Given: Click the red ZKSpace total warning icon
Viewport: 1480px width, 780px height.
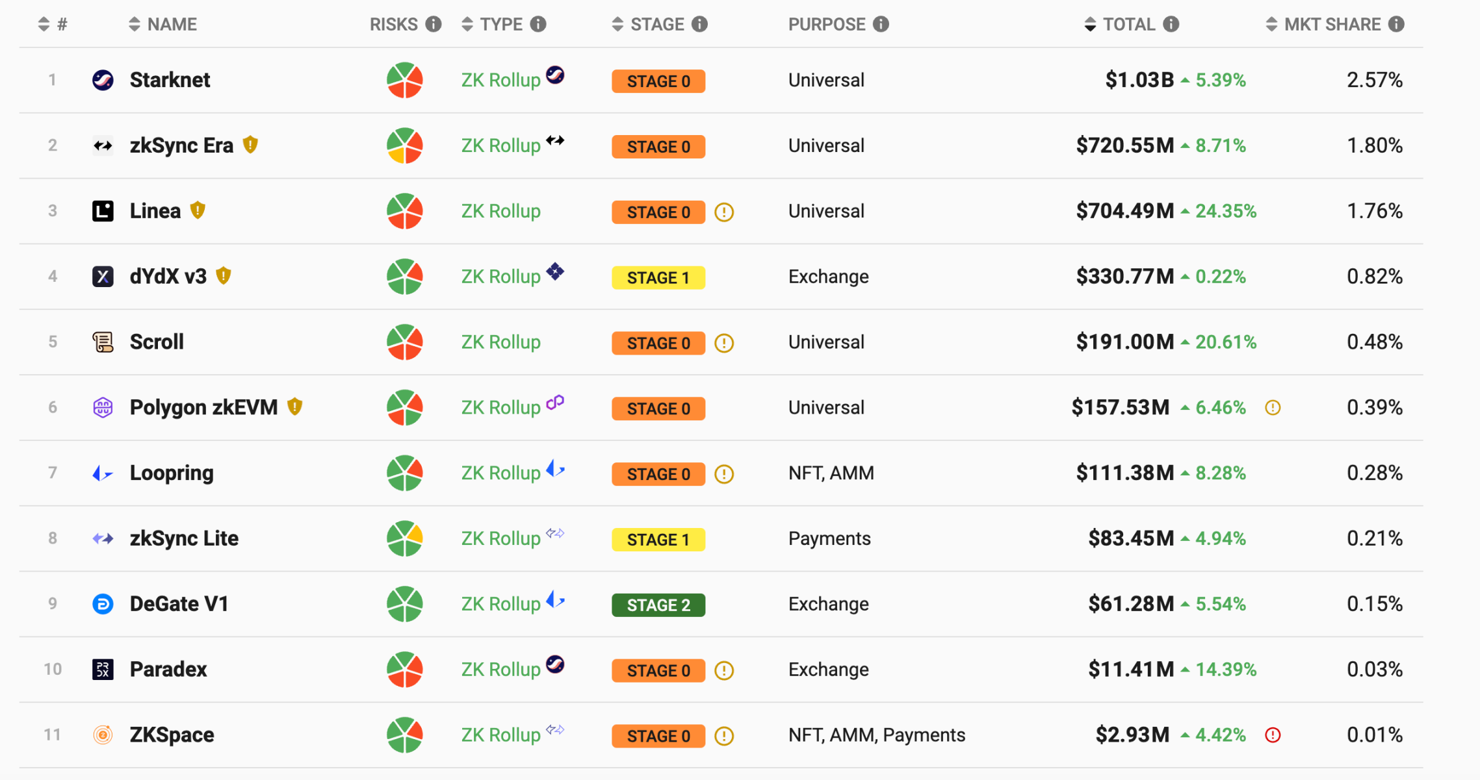Looking at the screenshot, I should coord(1273,735).
